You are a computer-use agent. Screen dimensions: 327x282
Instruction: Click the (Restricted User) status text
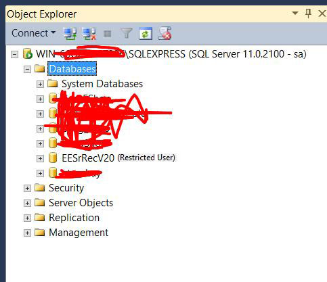pyautogui.click(x=146, y=158)
